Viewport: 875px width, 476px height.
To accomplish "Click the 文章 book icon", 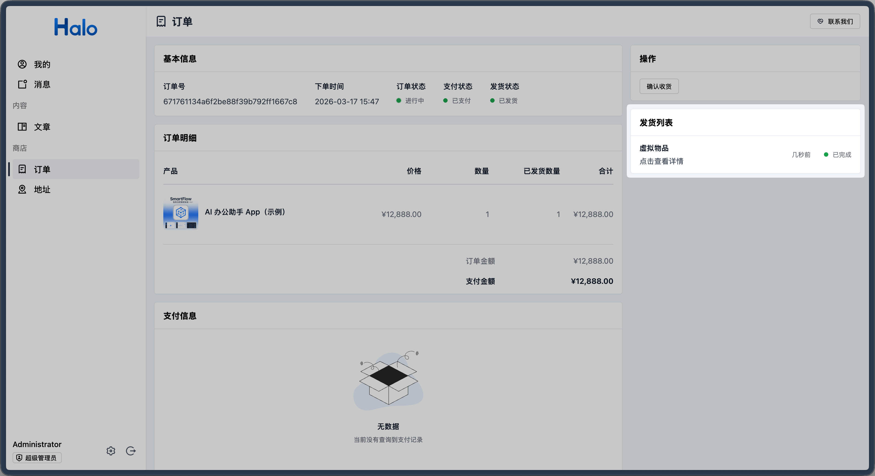I will coord(22,127).
